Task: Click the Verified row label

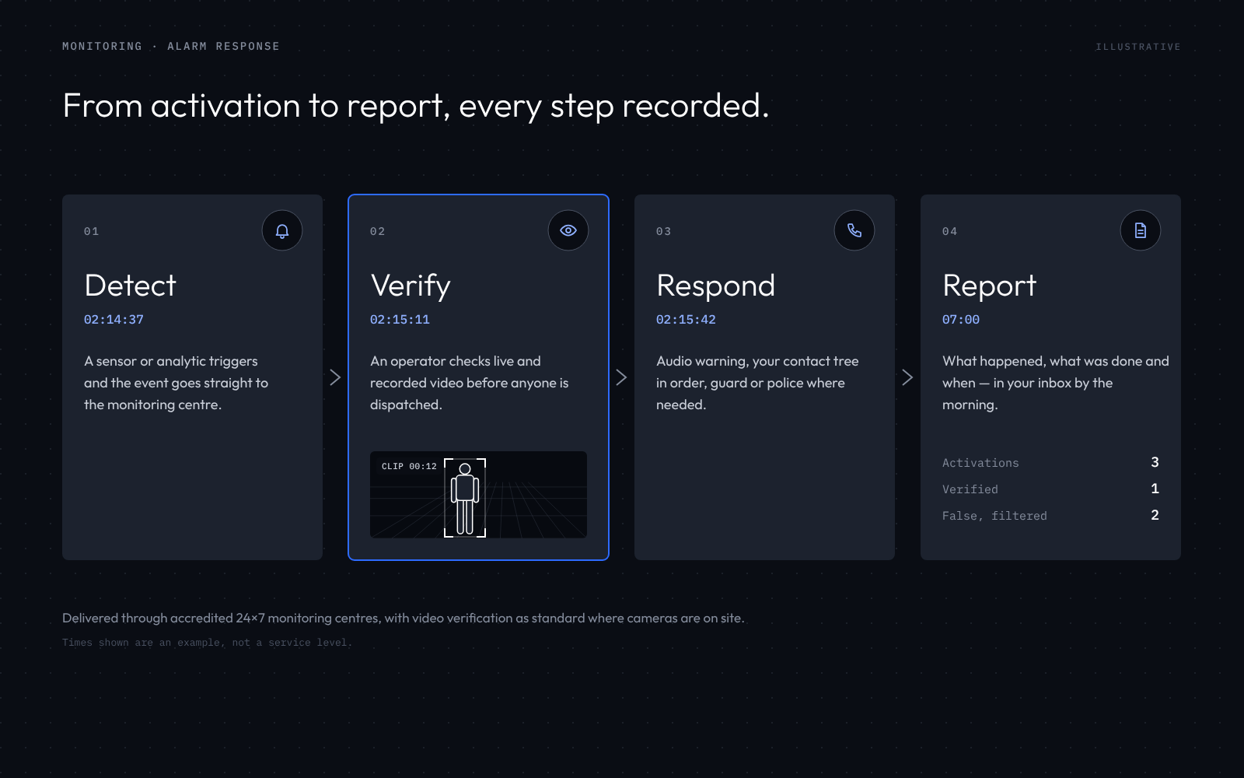Action: (x=970, y=489)
